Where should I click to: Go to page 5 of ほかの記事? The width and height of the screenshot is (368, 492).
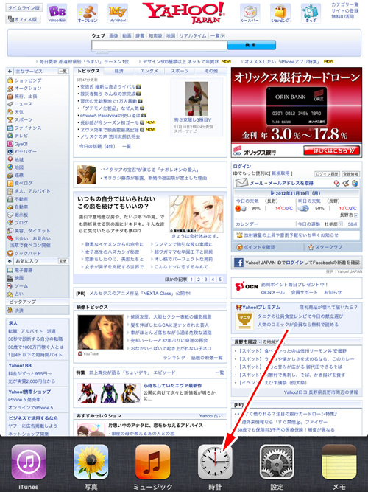(220, 279)
